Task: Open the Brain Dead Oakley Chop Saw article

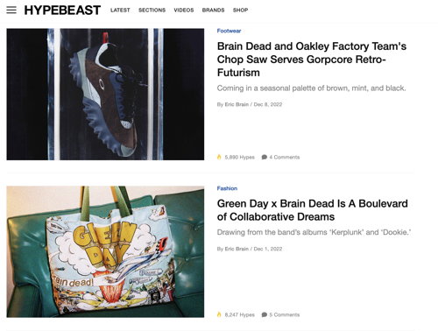Action: point(312,60)
